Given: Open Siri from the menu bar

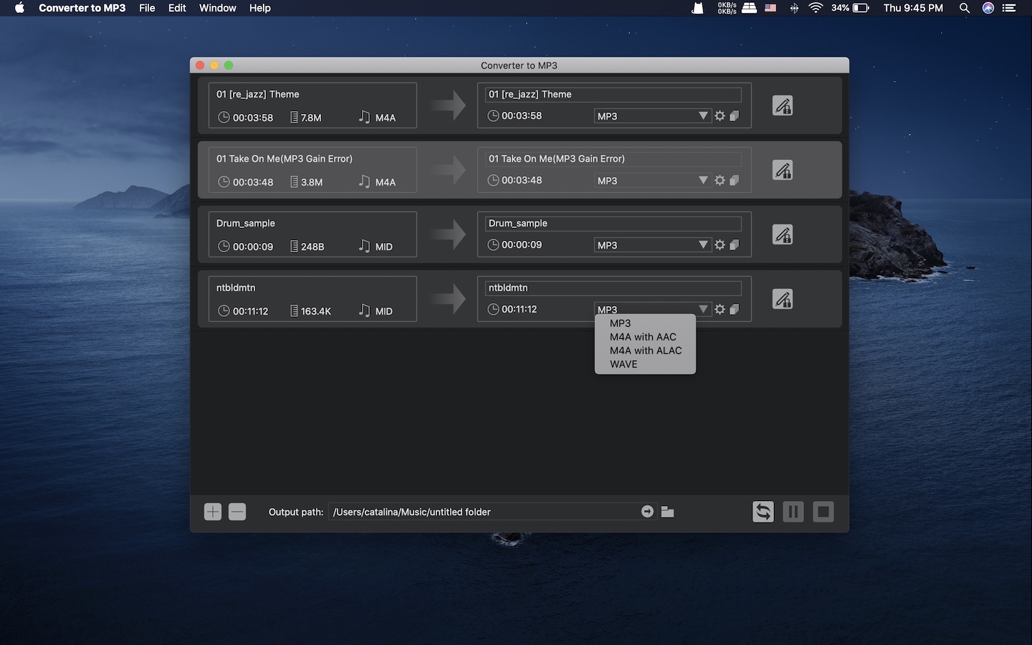Looking at the screenshot, I should click(x=988, y=8).
